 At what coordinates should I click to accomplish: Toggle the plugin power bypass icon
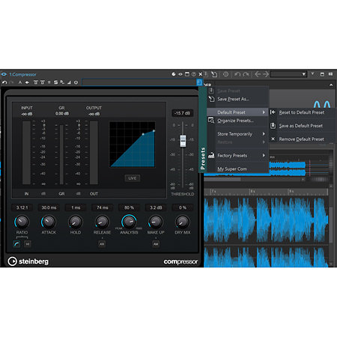(76, 82)
